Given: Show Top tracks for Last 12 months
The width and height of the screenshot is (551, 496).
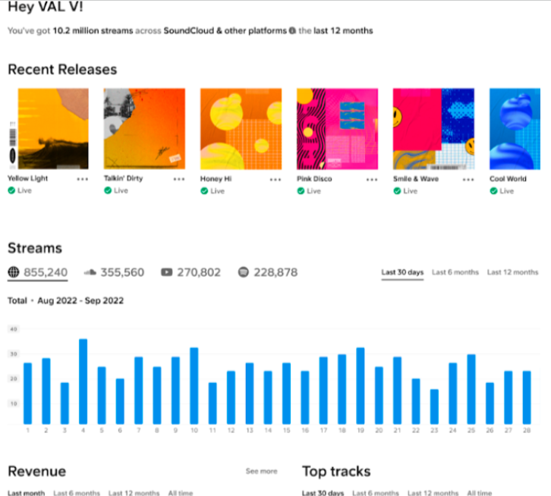Looking at the screenshot, I should (433, 493).
